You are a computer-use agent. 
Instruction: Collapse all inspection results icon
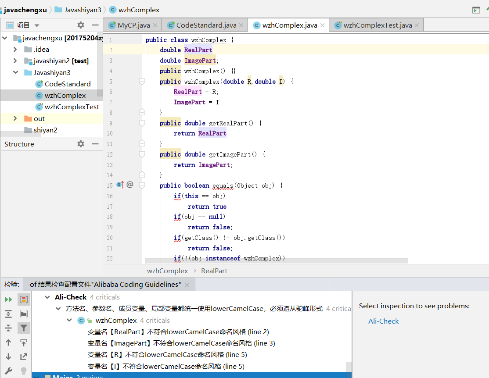pyautogui.click(x=8, y=328)
